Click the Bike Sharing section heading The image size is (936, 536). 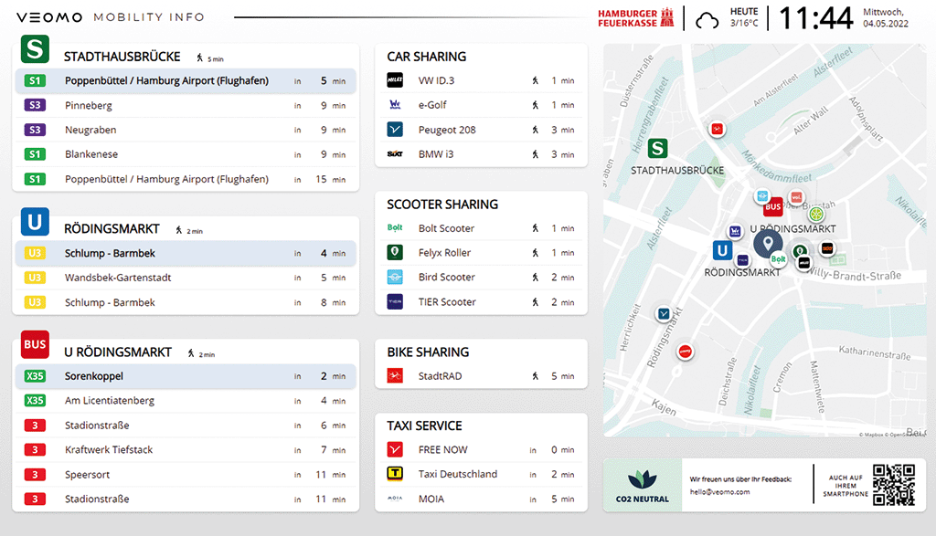pyautogui.click(x=428, y=352)
